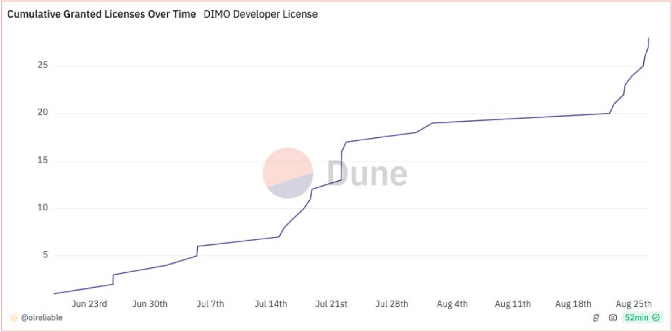The image size is (672, 332).
Task: Click the 52min refresh status badge
Action: (642, 318)
